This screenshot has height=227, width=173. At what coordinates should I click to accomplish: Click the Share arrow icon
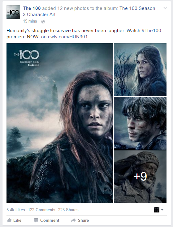pyautogui.click(x=73, y=220)
